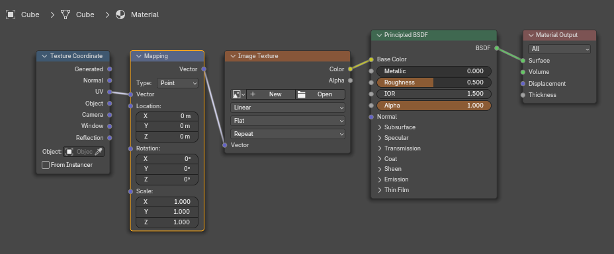Click the Rotation Y field
The width and height of the screenshot is (614, 254).
[167, 169]
